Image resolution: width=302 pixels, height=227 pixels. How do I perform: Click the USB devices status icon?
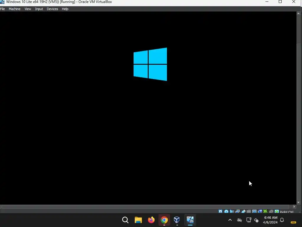click(x=243, y=211)
